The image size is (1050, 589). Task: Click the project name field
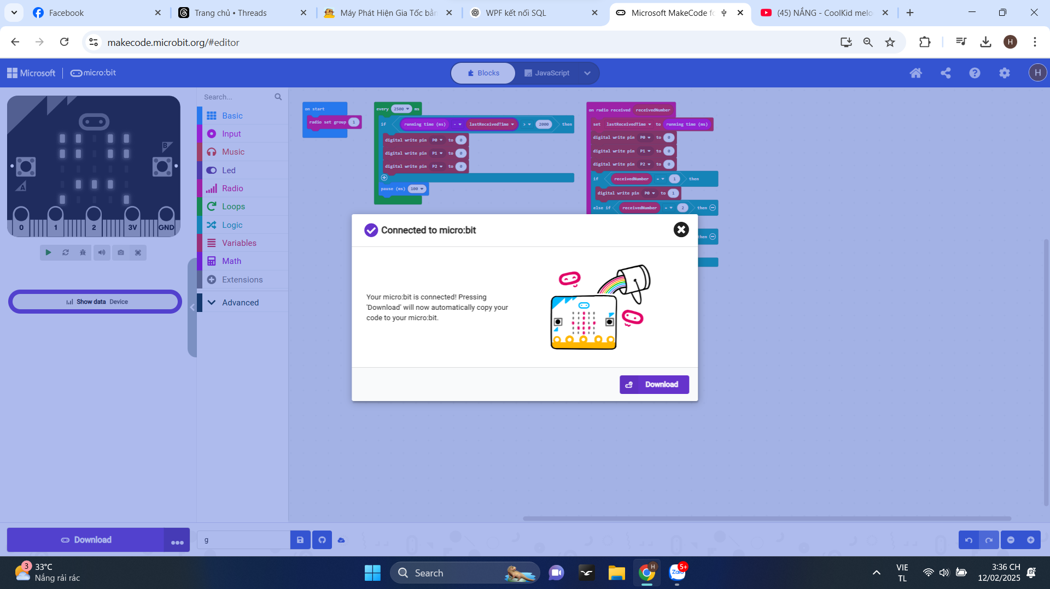[x=244, y=540]
